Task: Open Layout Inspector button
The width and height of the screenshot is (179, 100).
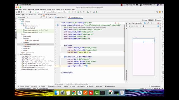Action: point(155,86)
